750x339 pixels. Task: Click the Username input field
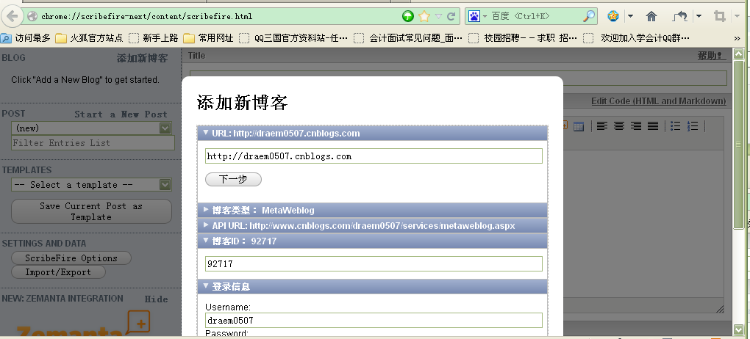point(374,321)
